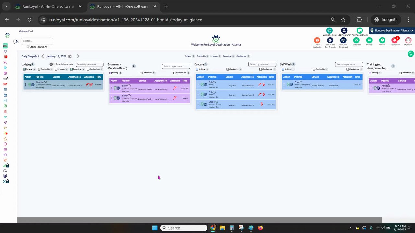415x233 pixels.
Task: Click the green refresh button
Action: (x=410, y=54)
